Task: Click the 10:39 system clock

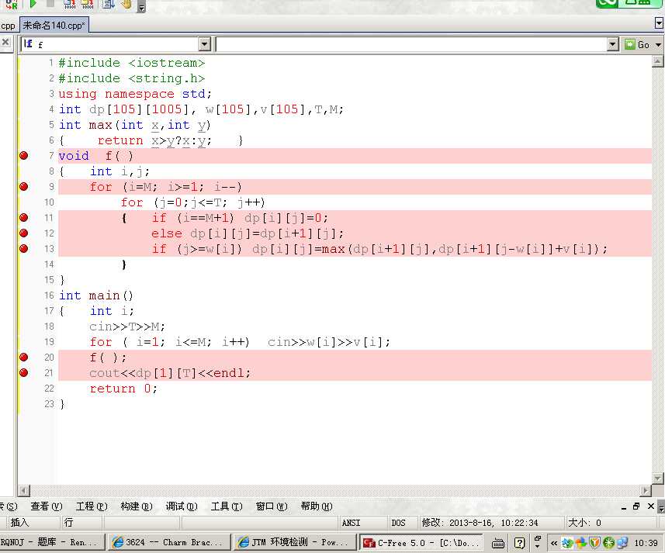Action: pyautogui.click(x=646, y=543)
